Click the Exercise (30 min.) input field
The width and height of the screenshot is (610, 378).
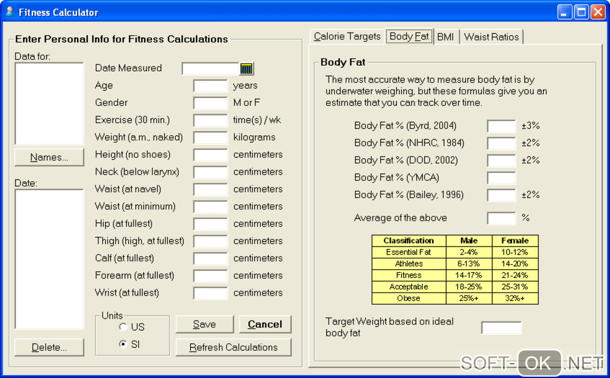pos(211,120)
